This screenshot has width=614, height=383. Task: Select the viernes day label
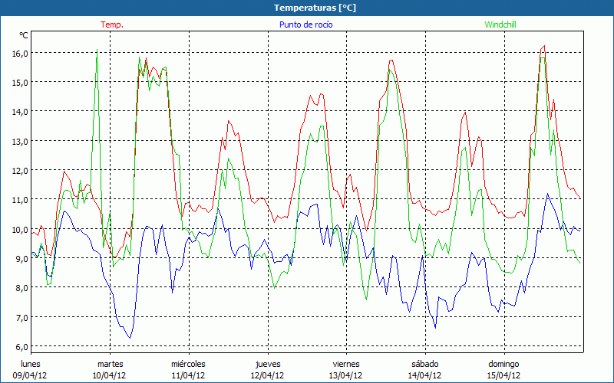pos(346,364)
